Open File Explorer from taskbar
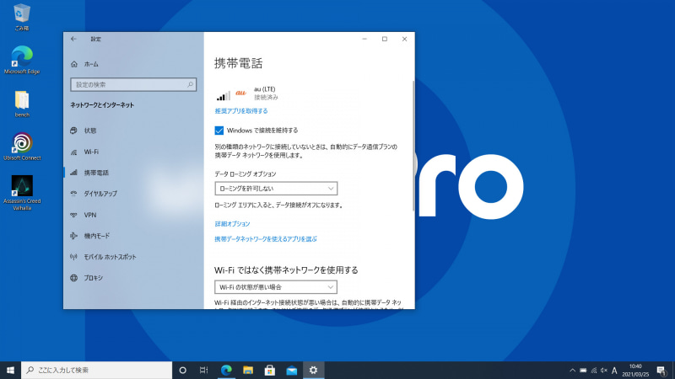675x379 pixels. 248,370
